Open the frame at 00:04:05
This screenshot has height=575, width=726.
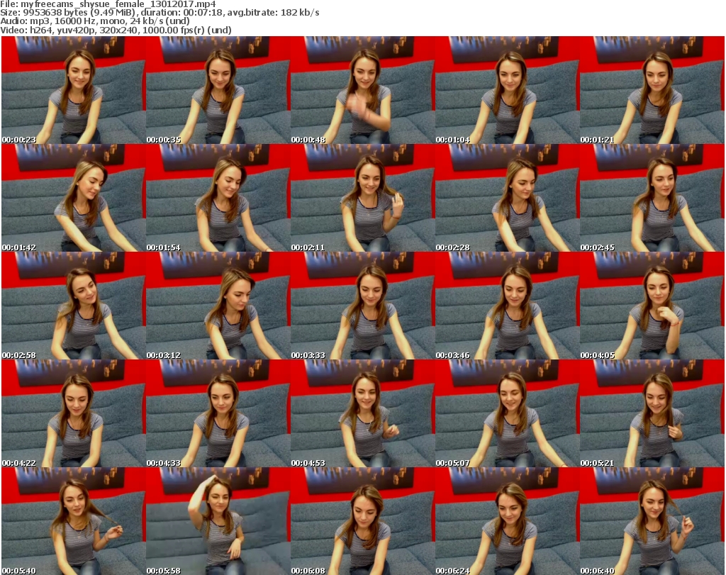click(x=652, y=306)
